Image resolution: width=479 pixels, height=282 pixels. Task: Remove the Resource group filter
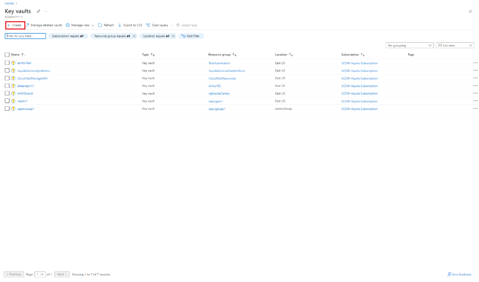[134, 36]
